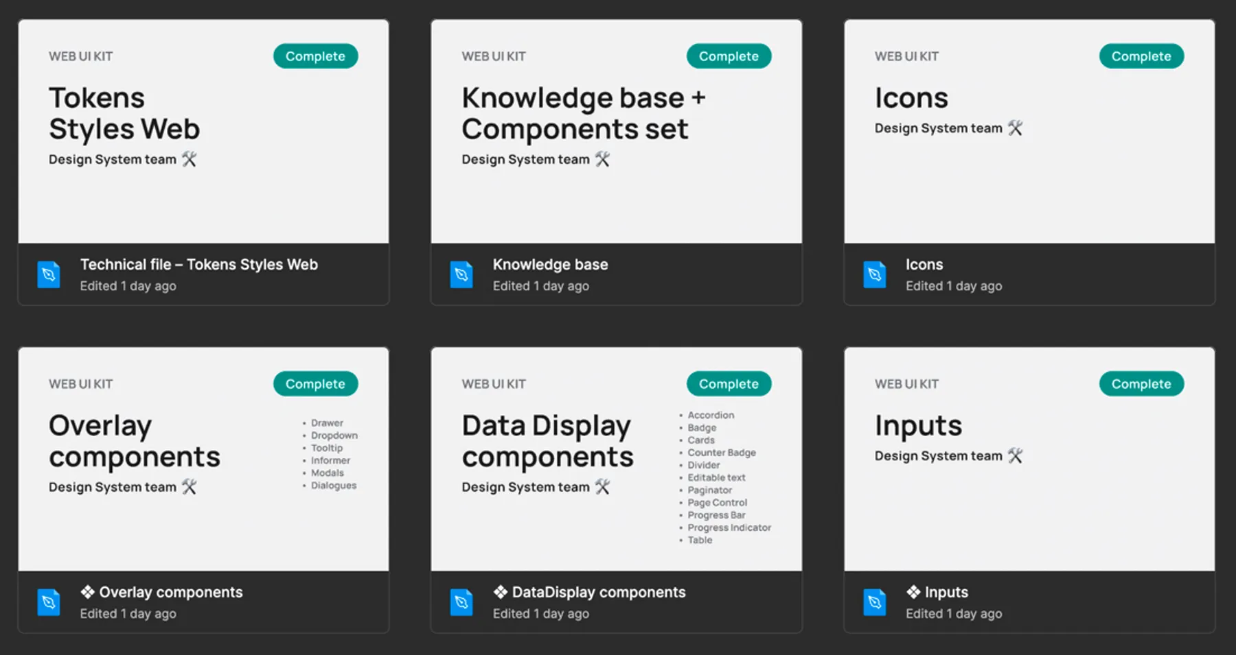Click the tools icon after Design System team on Icons card
The image size is (1236, 655).
click(1015, 128)
